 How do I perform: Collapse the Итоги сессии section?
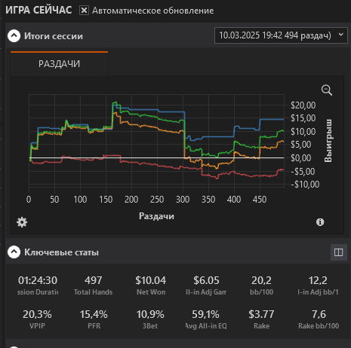tap(14, 36)
